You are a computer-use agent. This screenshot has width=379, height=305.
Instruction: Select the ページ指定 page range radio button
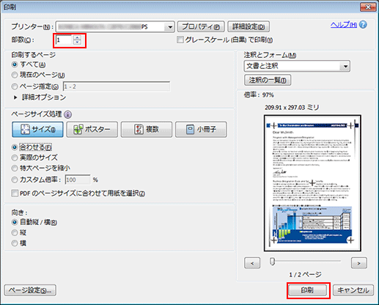tap(15, 87)
